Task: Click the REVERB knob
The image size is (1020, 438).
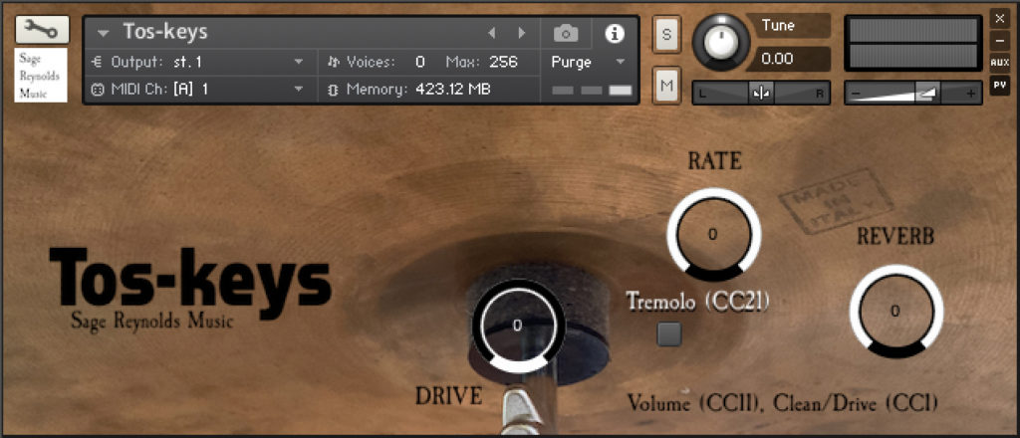Action: pyautogui.click(x=895, y=311)
